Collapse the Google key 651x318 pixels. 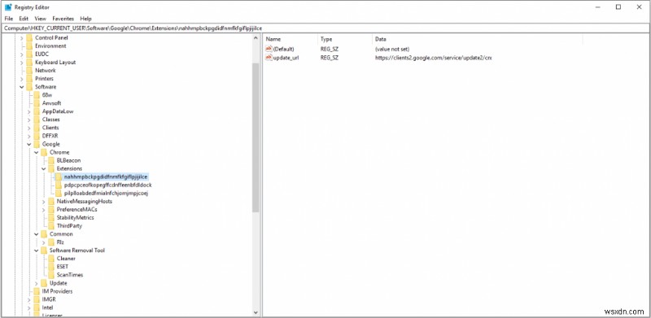click(28, 144)
